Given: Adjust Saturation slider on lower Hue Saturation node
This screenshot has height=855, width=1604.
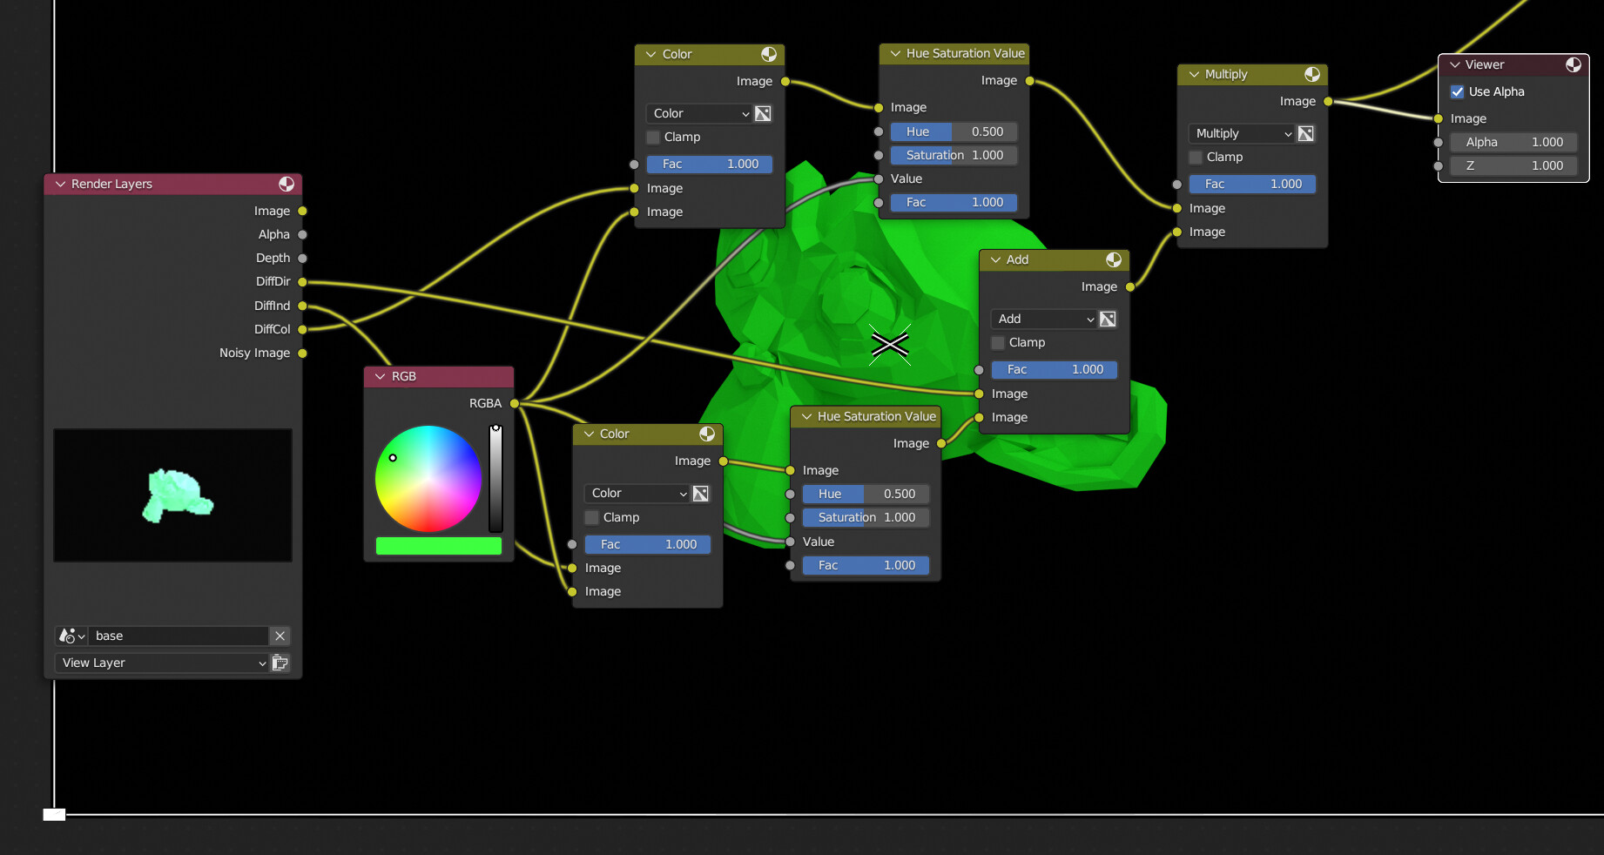Looking at the screenshot, I should tap(866, 517).
